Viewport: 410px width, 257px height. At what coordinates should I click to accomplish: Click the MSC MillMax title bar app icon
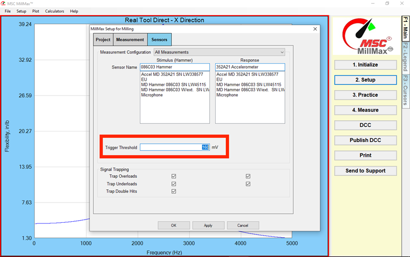(3, 3)
